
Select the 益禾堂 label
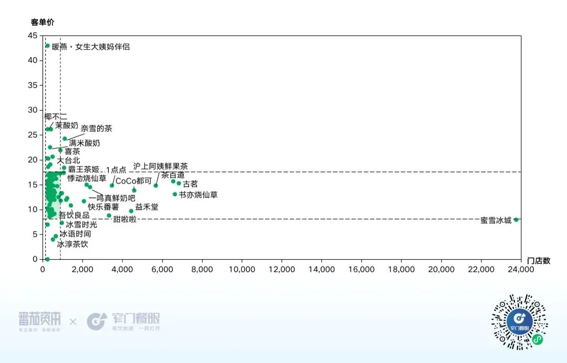coord(147,207)
